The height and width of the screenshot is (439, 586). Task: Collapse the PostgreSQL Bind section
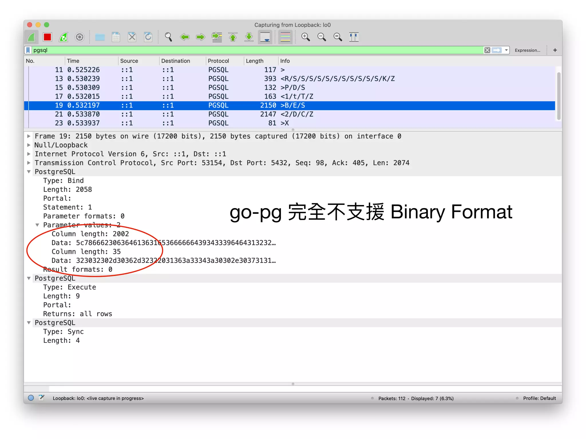[29, 172]
